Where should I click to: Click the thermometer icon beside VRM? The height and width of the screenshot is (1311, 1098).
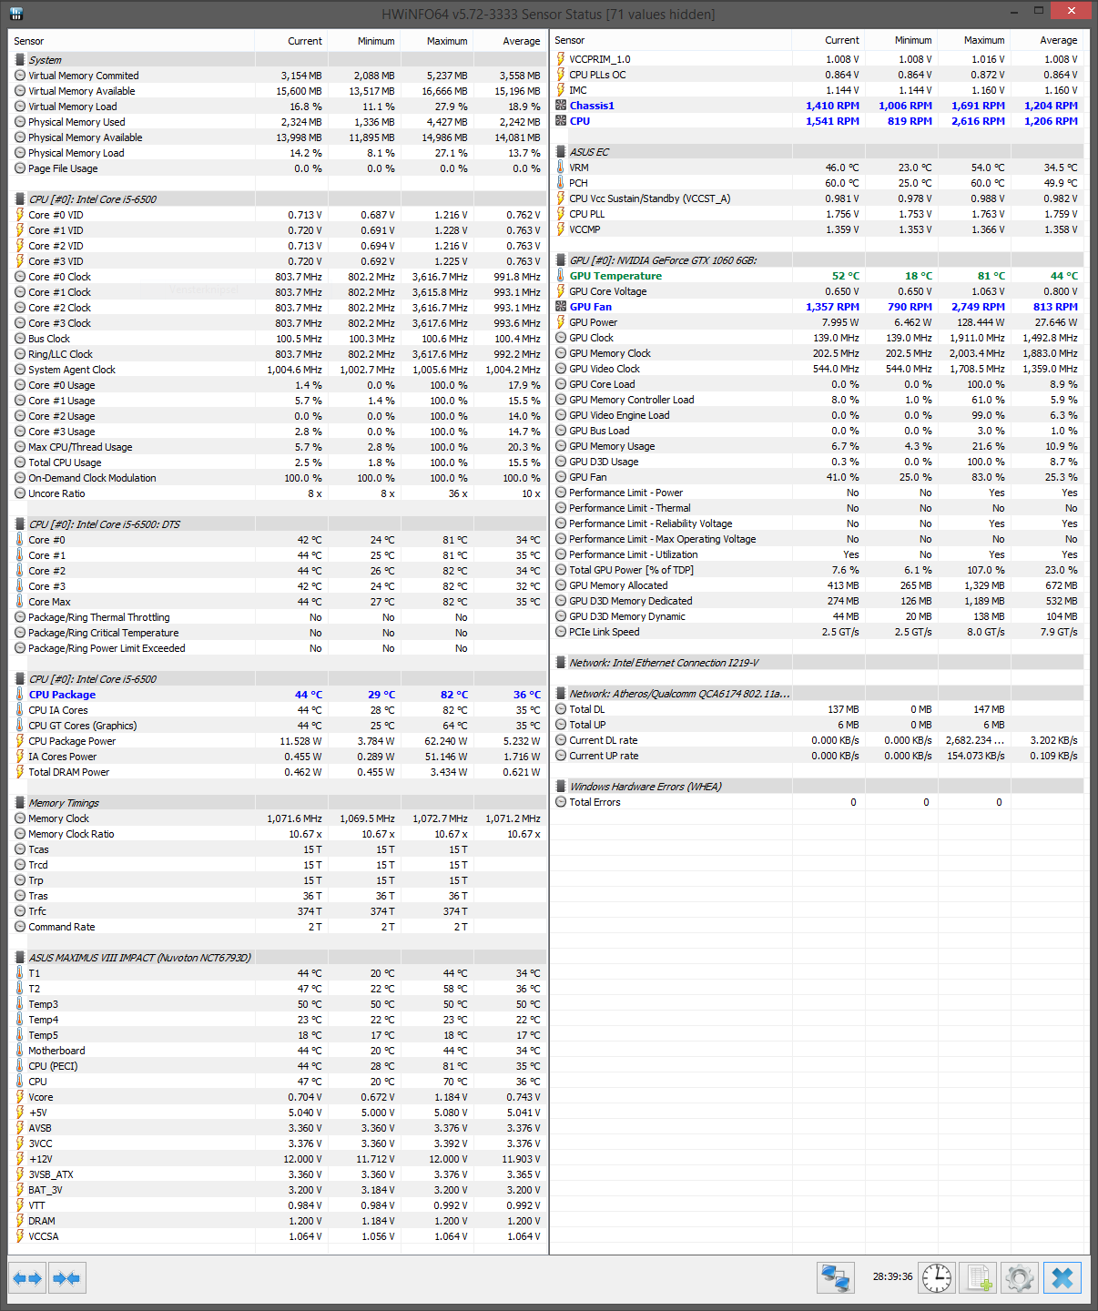pos(561,168)
